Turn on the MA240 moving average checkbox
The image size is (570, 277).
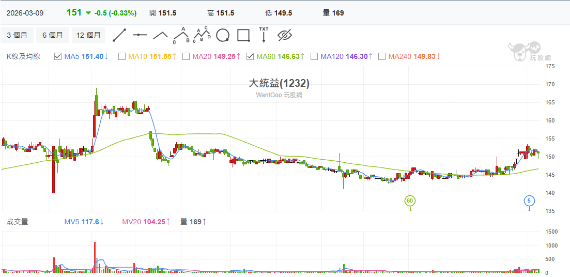tap(382, 56)
